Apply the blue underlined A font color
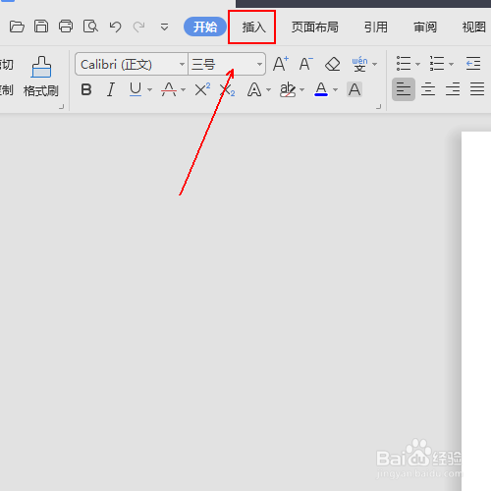 pyautogui.click(x=321, y=89)
